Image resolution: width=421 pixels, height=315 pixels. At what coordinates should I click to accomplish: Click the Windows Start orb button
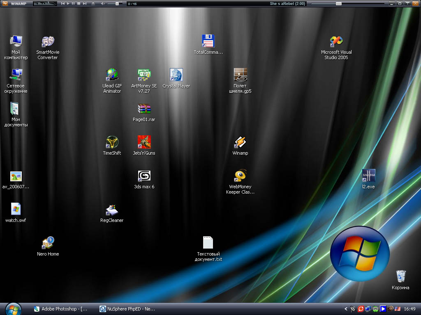coord(13,308)
